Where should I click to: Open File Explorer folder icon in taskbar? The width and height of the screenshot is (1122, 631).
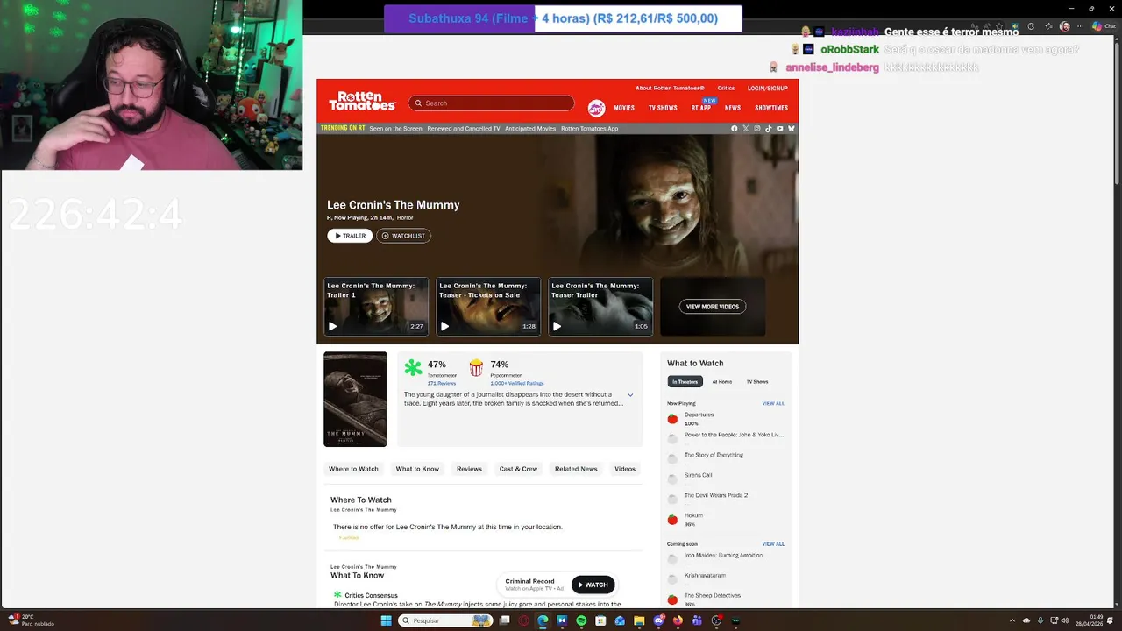click(639, 620)
